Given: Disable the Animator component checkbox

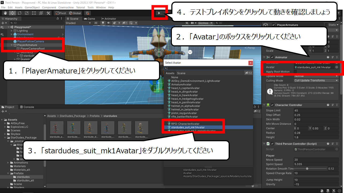Looking at the screenshot, I should [272, 57].
